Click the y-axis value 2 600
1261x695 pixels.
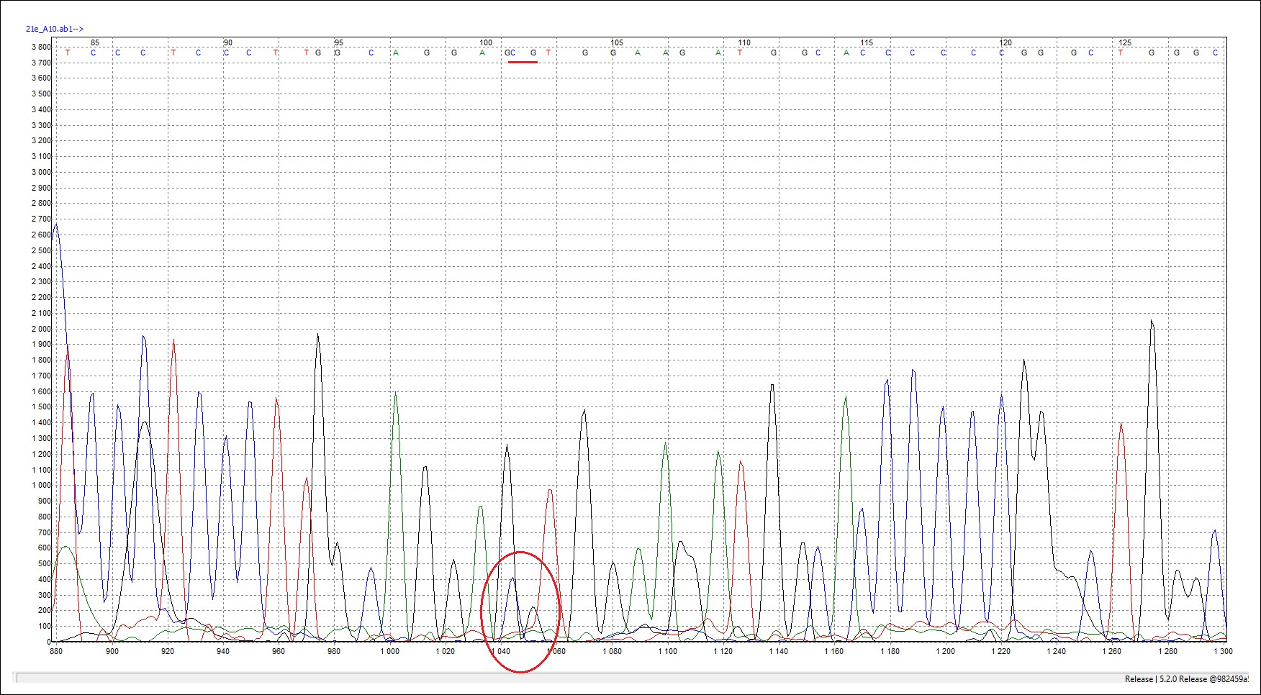[41, 235]
